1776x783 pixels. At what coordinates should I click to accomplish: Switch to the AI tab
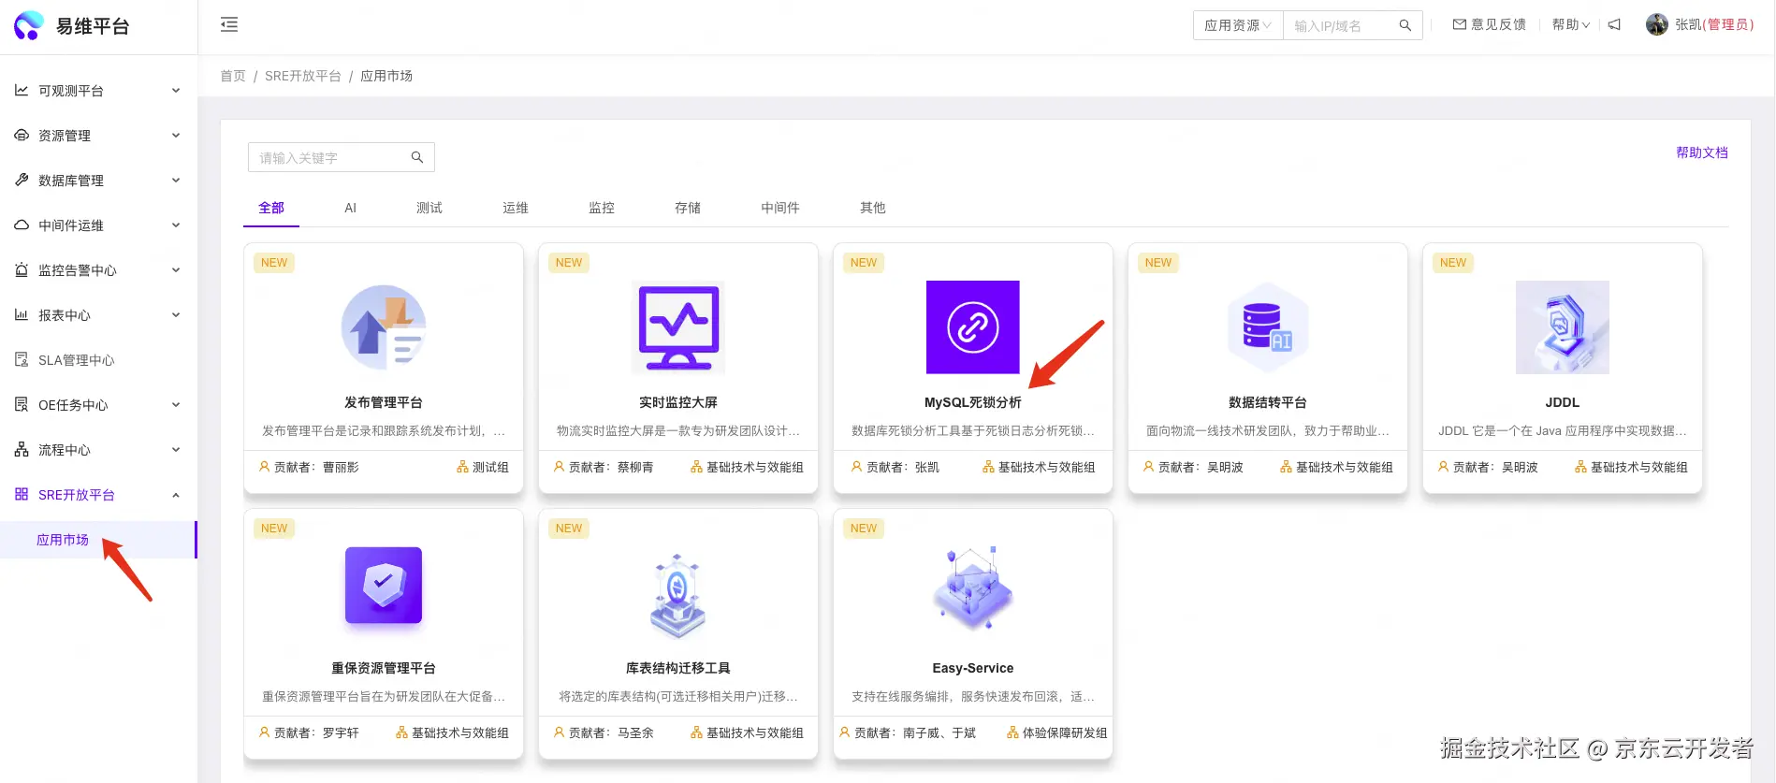click(x=351, y=208)
